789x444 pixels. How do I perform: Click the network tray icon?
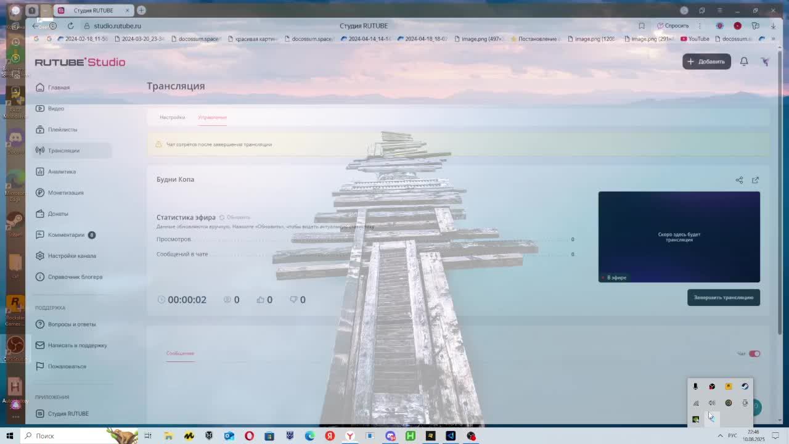(x=695, y=403)
